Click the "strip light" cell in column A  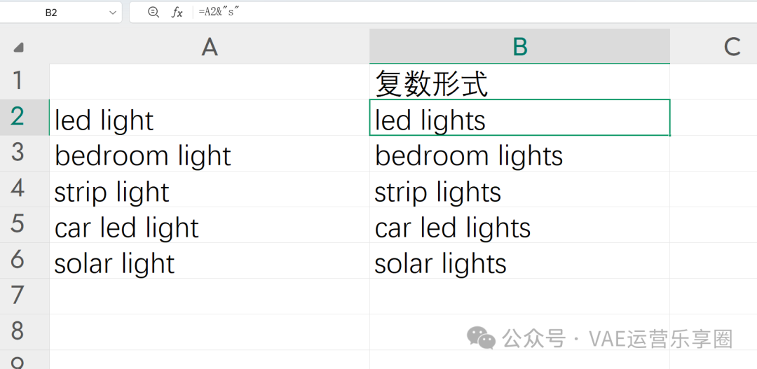point(210,190)
